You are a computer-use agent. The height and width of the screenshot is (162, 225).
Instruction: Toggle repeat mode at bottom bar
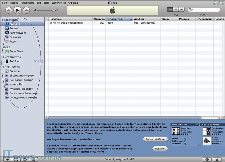tap(24, 159)
